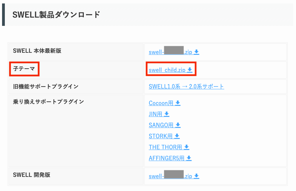
Task: Click download arrow icon for AFFINGER5 plugin
Action: (x=189, y=158)
